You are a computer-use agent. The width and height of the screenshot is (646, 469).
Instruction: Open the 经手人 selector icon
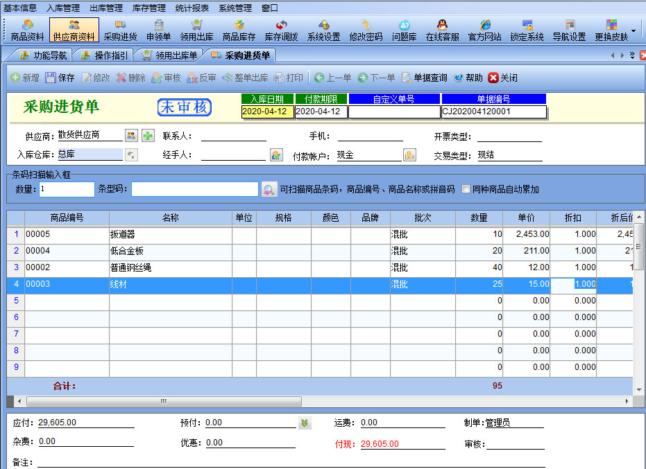[x=276, y=155]
